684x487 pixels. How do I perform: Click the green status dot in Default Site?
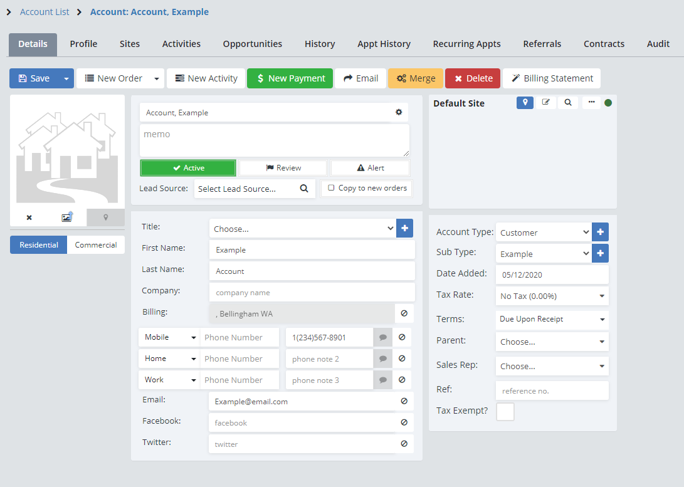pos(608,103)
